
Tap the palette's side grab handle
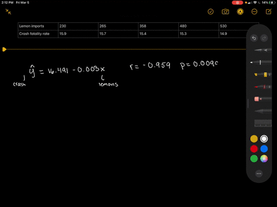tap(248, 103)
